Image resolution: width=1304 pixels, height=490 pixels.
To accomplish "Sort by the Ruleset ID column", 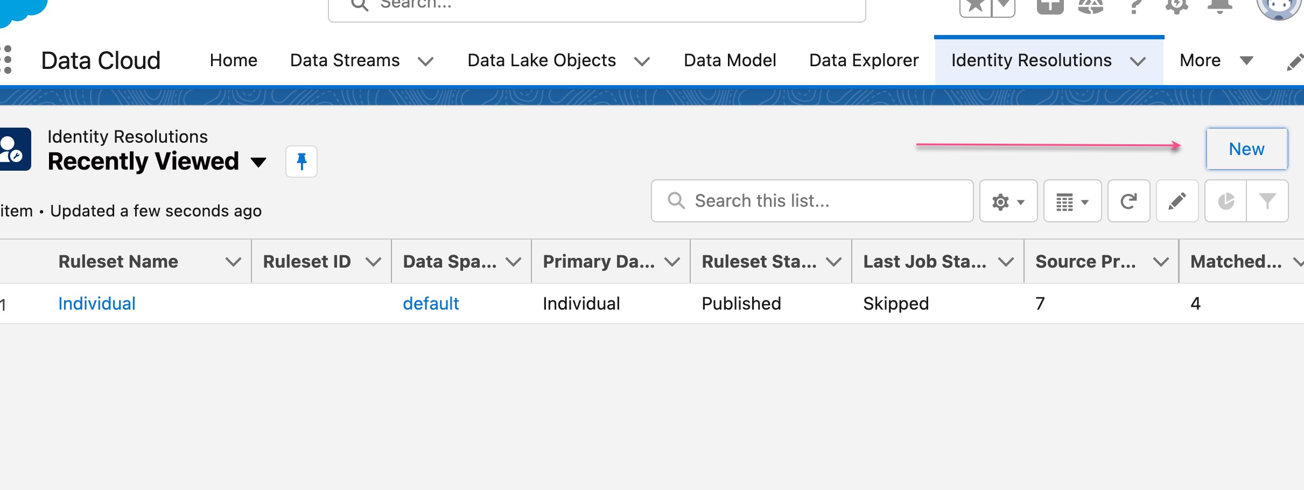I will 307,262.
